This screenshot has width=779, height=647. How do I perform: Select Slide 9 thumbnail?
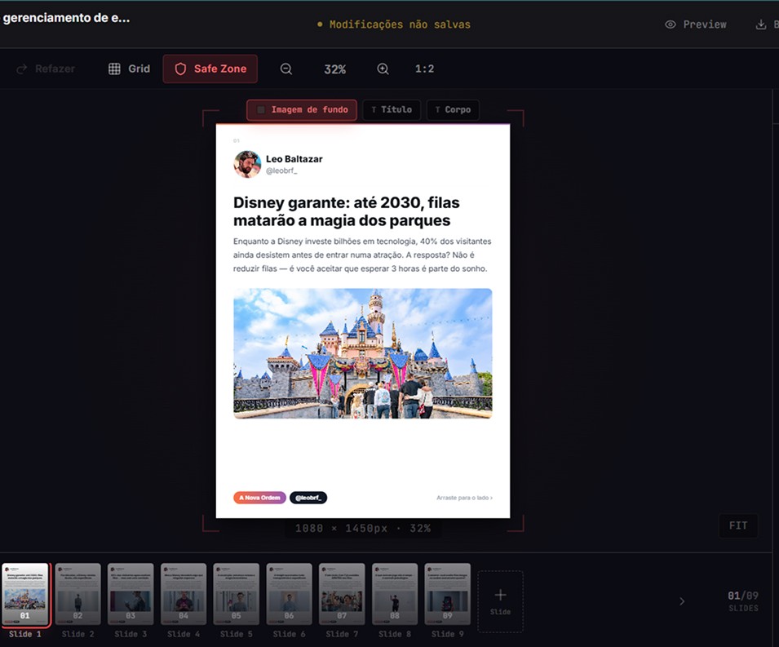(448, 594)
